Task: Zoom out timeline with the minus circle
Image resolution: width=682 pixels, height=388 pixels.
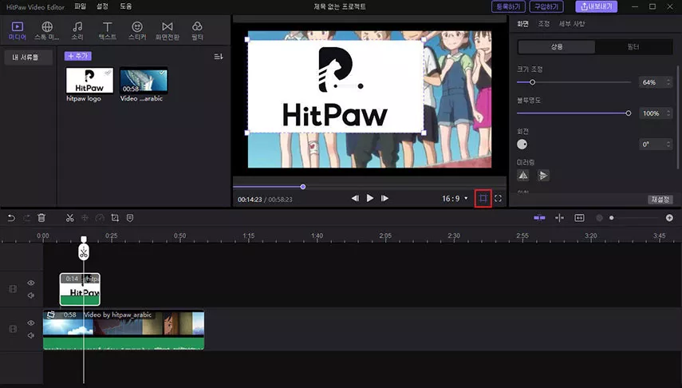Action: tap(599, 218)
